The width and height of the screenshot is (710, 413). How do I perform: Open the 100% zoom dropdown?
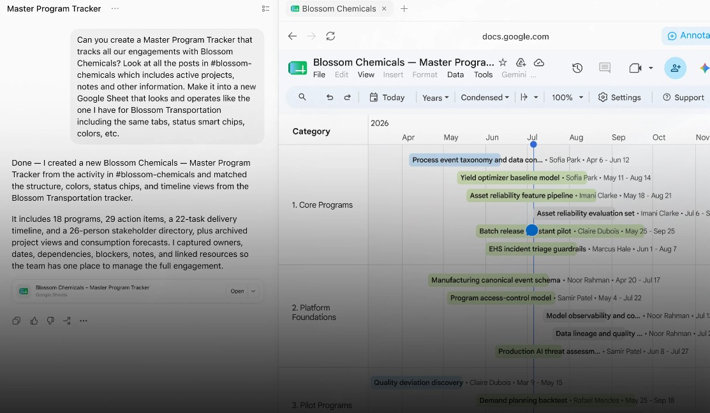coord(567,98)
